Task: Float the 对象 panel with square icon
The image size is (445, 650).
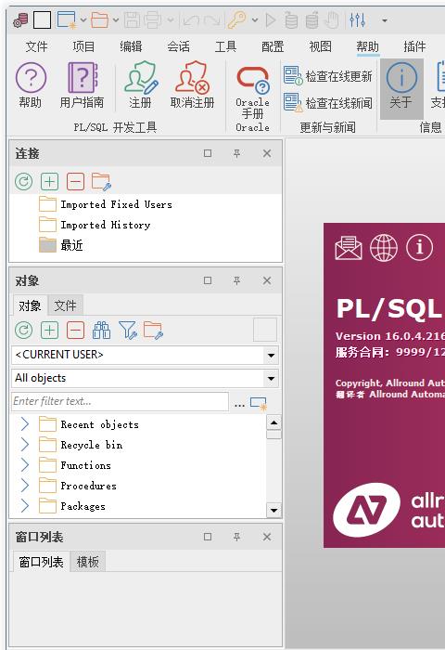Action: coord(208,280)
